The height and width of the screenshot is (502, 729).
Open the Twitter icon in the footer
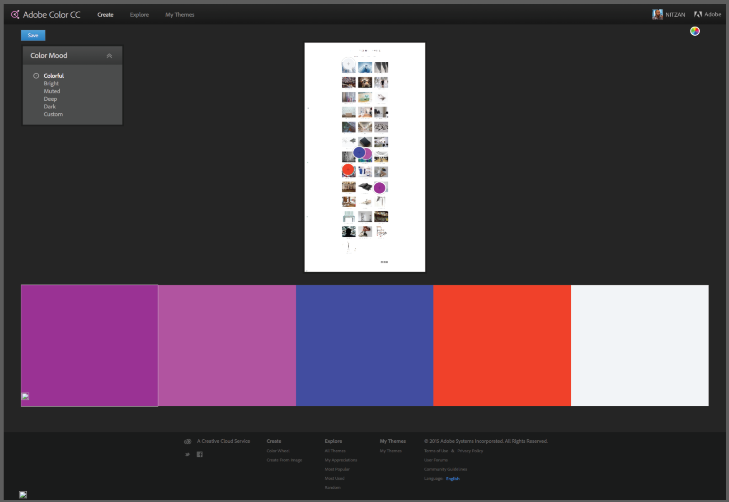(188, 455)
